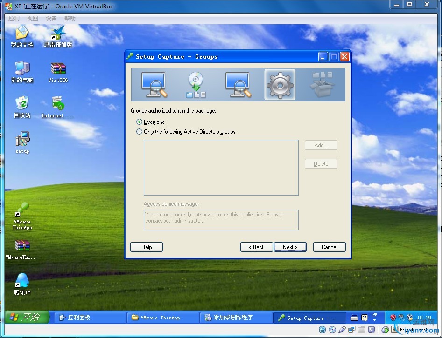Go back with the Back button
Screen dimensions: 442x338
(257, 247)
